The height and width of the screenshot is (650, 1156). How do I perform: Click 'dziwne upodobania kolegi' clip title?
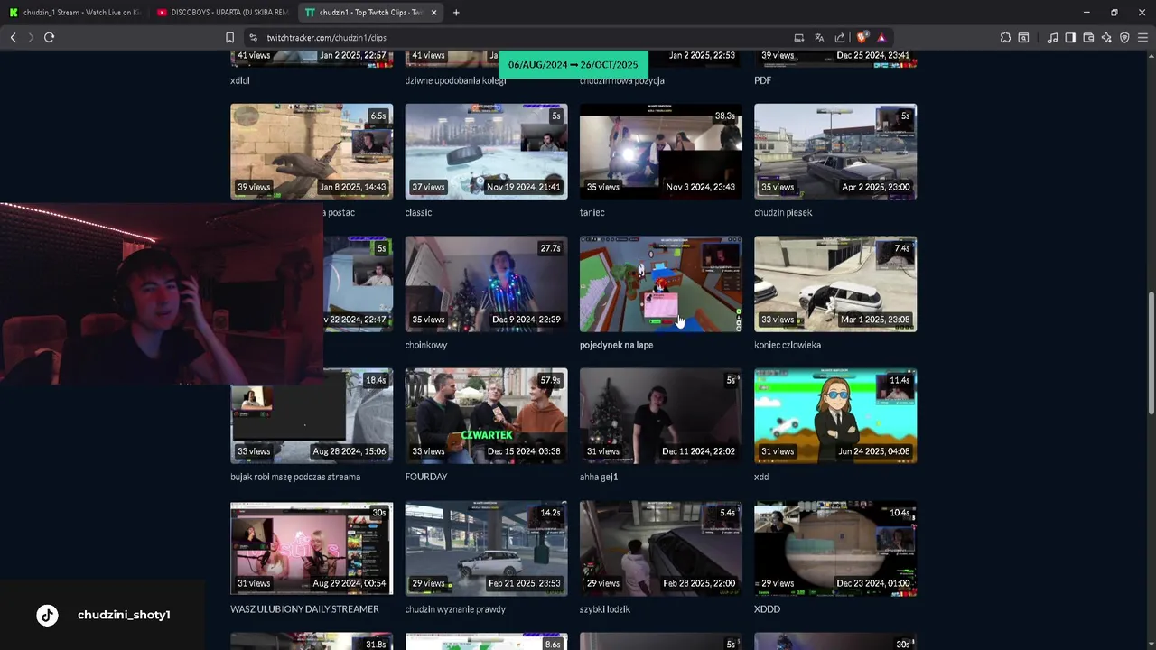pyautogui.click(x=455, y=80)
